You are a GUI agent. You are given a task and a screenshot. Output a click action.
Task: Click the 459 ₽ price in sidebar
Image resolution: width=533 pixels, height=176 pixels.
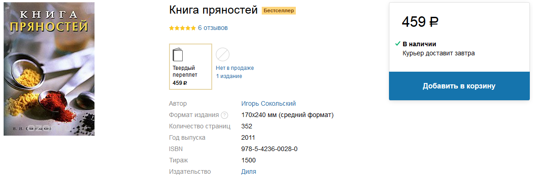click(420, 22)
